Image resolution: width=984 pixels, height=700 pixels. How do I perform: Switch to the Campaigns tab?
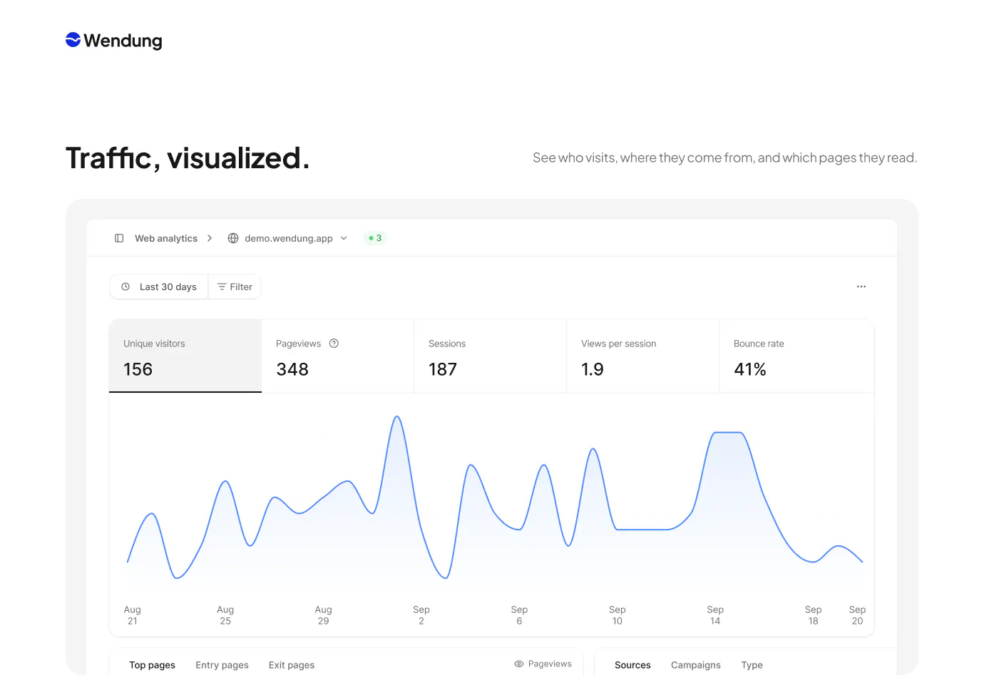coord(696,665)
